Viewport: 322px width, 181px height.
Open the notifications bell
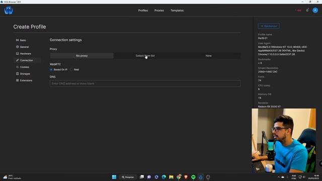(307, 10)
